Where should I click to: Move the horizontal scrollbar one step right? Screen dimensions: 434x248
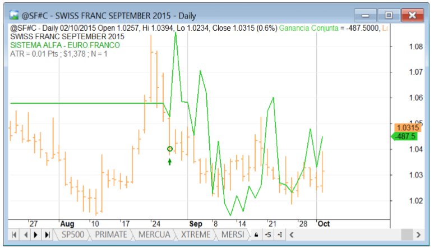pos(418,235)
